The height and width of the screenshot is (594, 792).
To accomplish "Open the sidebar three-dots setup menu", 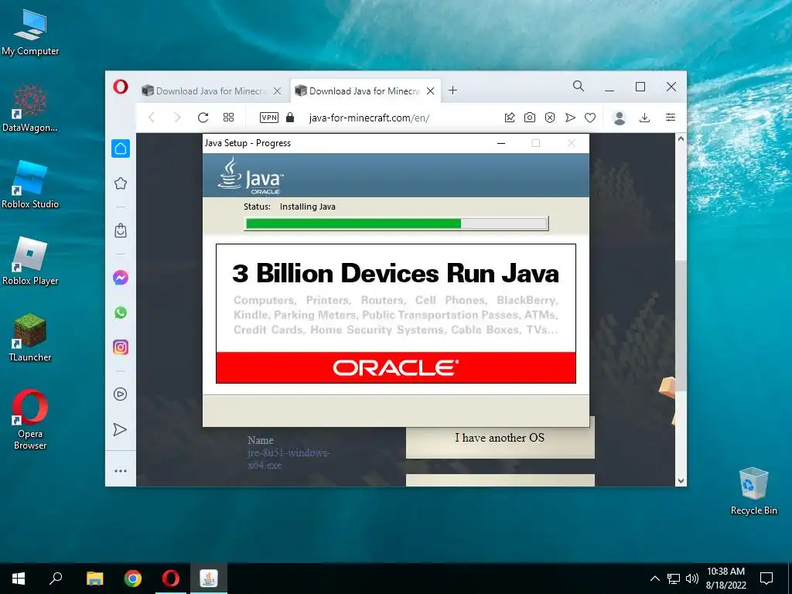I will click(x=121, y=471).
